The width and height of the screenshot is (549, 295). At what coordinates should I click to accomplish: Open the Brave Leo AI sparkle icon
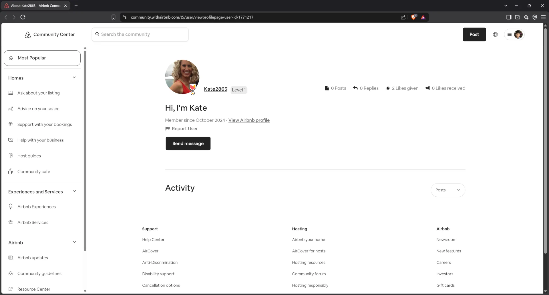[x=526, y=17]
